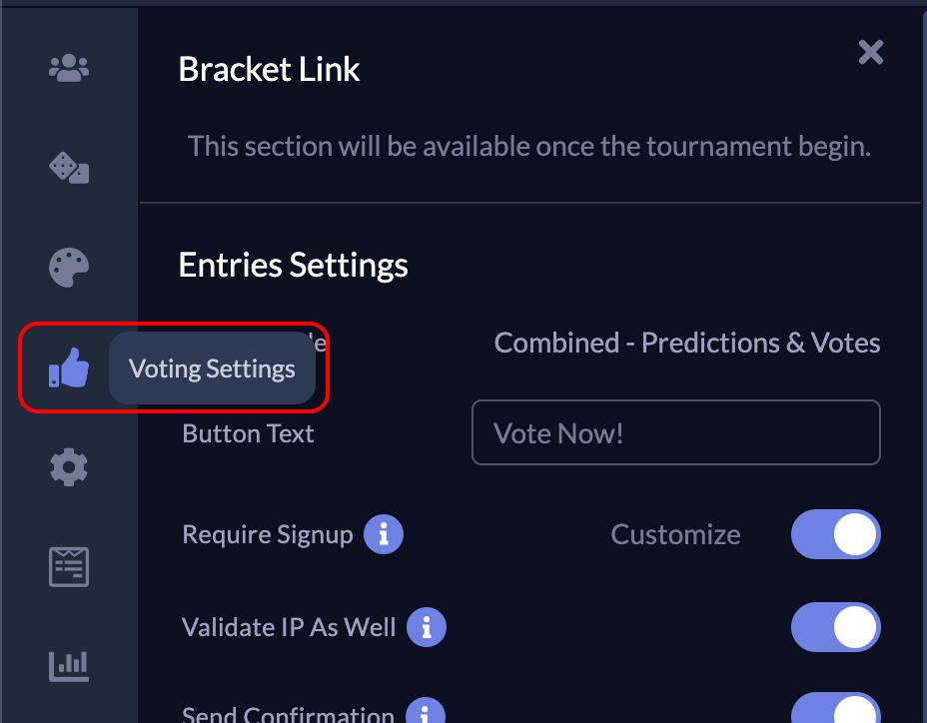Open the email template sidebar icon
The image size is (927, 723).
click(68, 566)
